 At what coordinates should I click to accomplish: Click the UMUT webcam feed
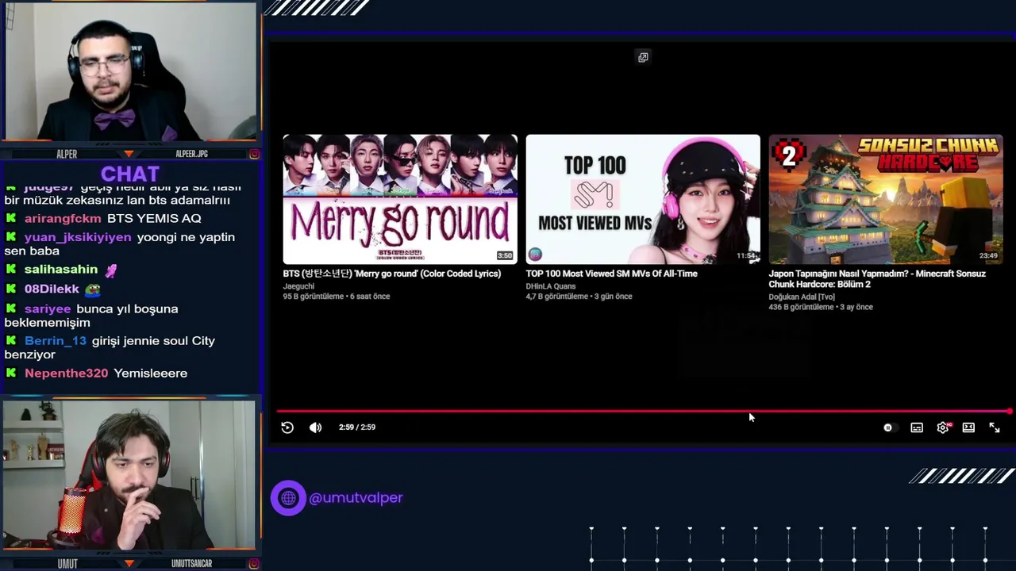[129, 474]
